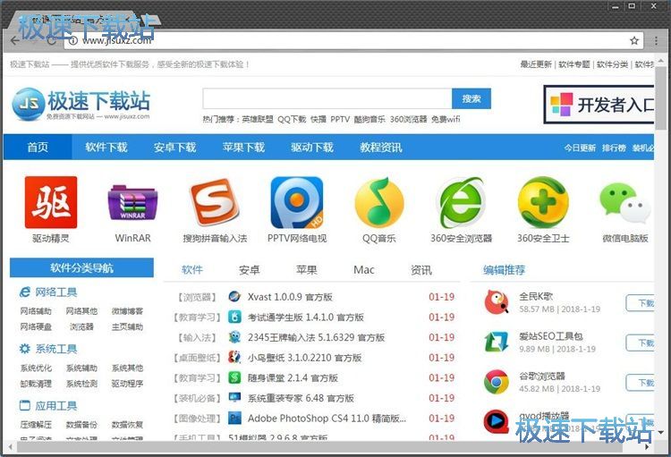This screenshot has height=457, width=671.
Task: Open the 搜狗拼音输入法 icon
Action: click(215, 202)
